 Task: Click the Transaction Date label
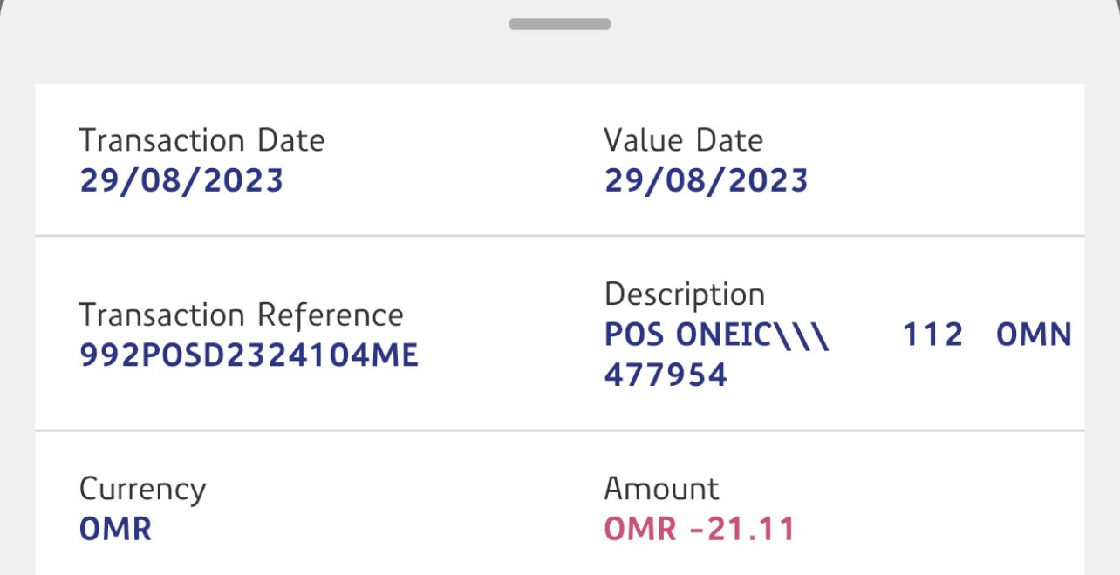click(201, 140)
